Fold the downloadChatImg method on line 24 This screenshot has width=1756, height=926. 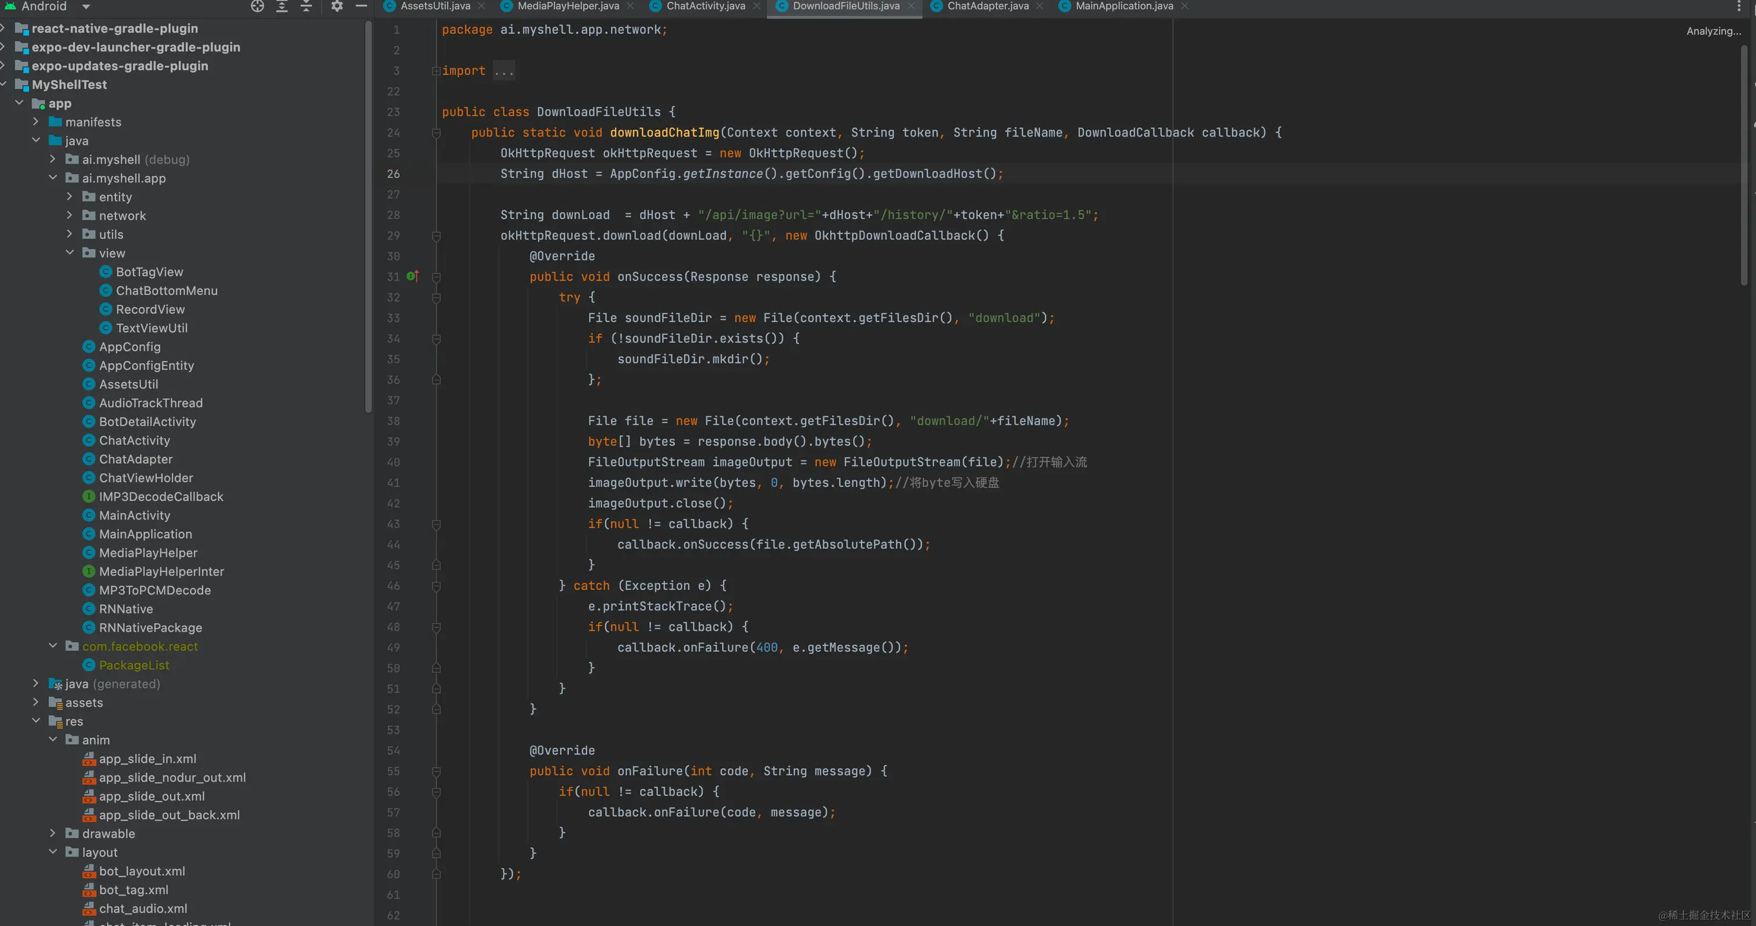pyautogui.click(x=436, y=133)
